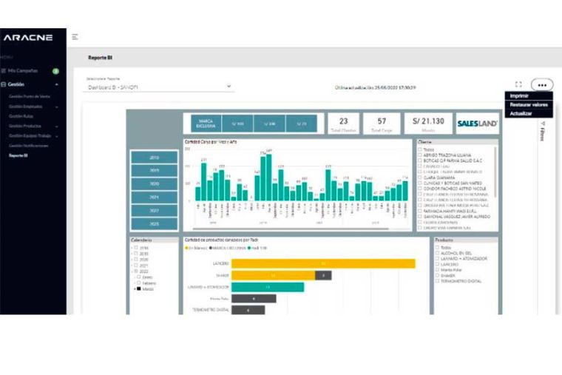The width and height of the screenshot is (562, 375).
Task: Select the 2018 year slicer tile
Action: point(154,157)
